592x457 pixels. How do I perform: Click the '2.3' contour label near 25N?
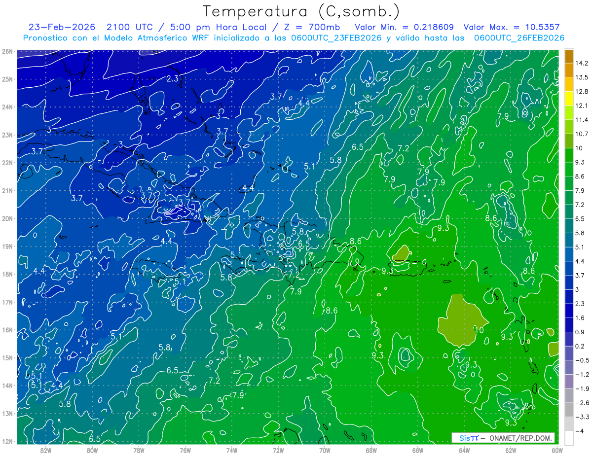pyautogui.click(x=172, y=78)
